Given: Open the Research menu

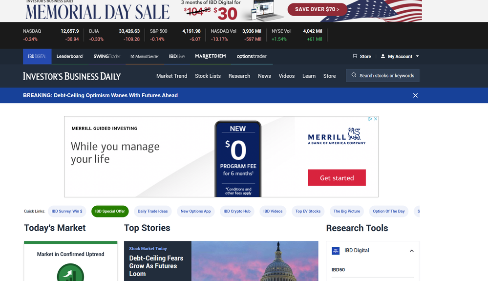Looking at the screenshot, I should point(239,76).
